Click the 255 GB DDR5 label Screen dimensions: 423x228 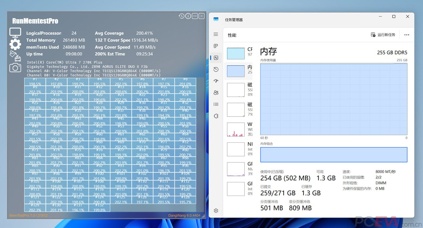(392, 53)
